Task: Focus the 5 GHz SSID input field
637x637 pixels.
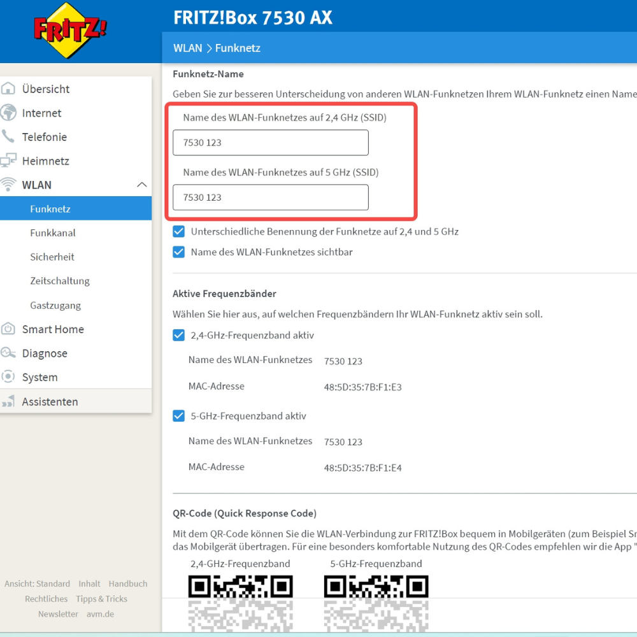Action: [x=271, y=197]
